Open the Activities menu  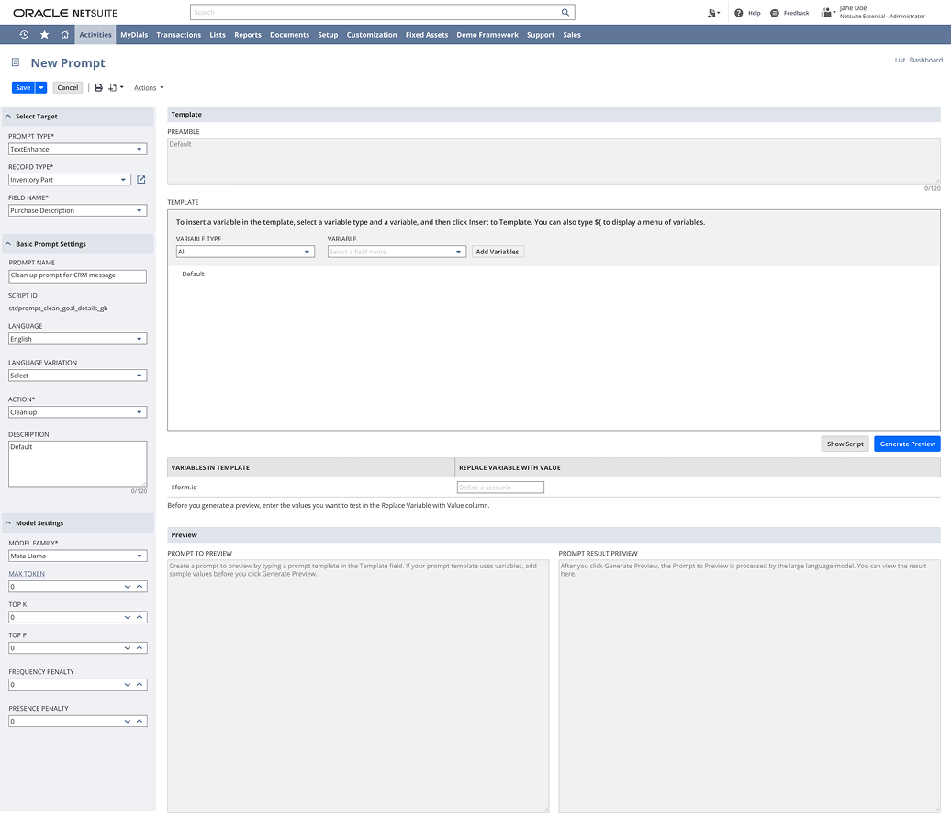point(95,35)
